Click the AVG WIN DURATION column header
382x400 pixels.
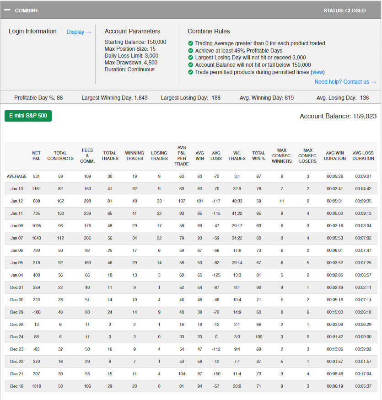pos(336,156)
